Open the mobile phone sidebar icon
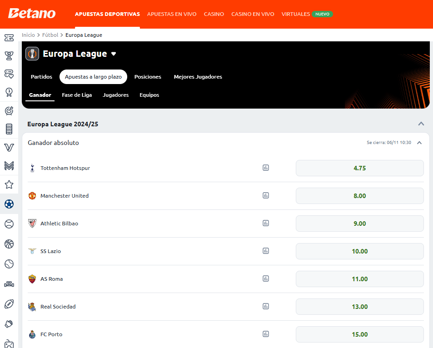 pos(9,129)
